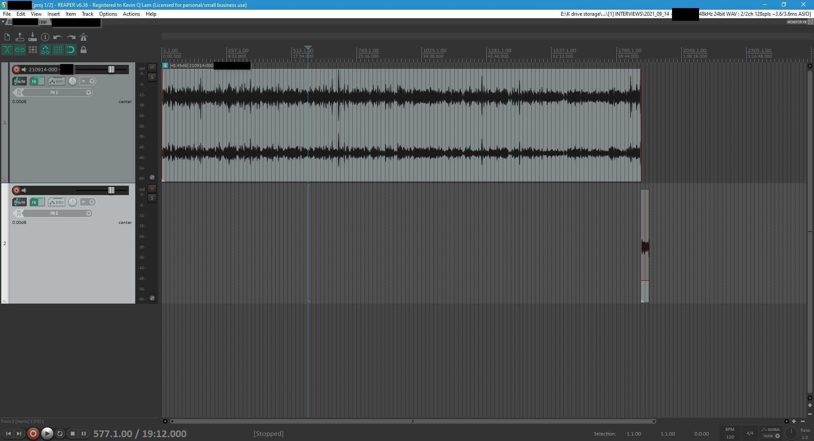This screenshot has height=441, width=814.
Task: Solo track 2 with the S button
Action: pos(152,198)
